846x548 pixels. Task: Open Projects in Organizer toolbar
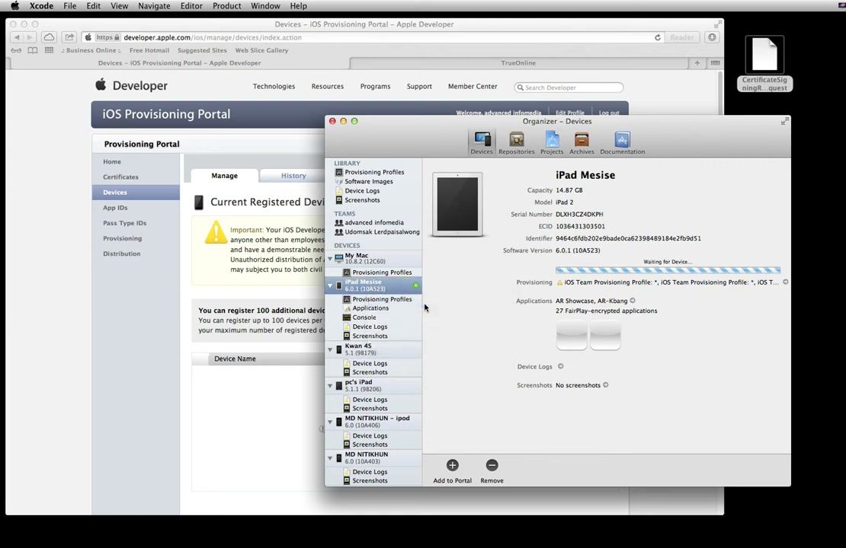[551, 143]
